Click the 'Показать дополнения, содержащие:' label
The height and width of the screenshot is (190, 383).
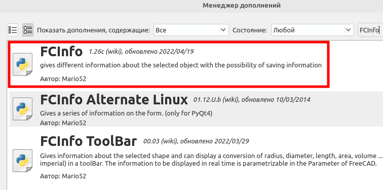pos(93,30)
